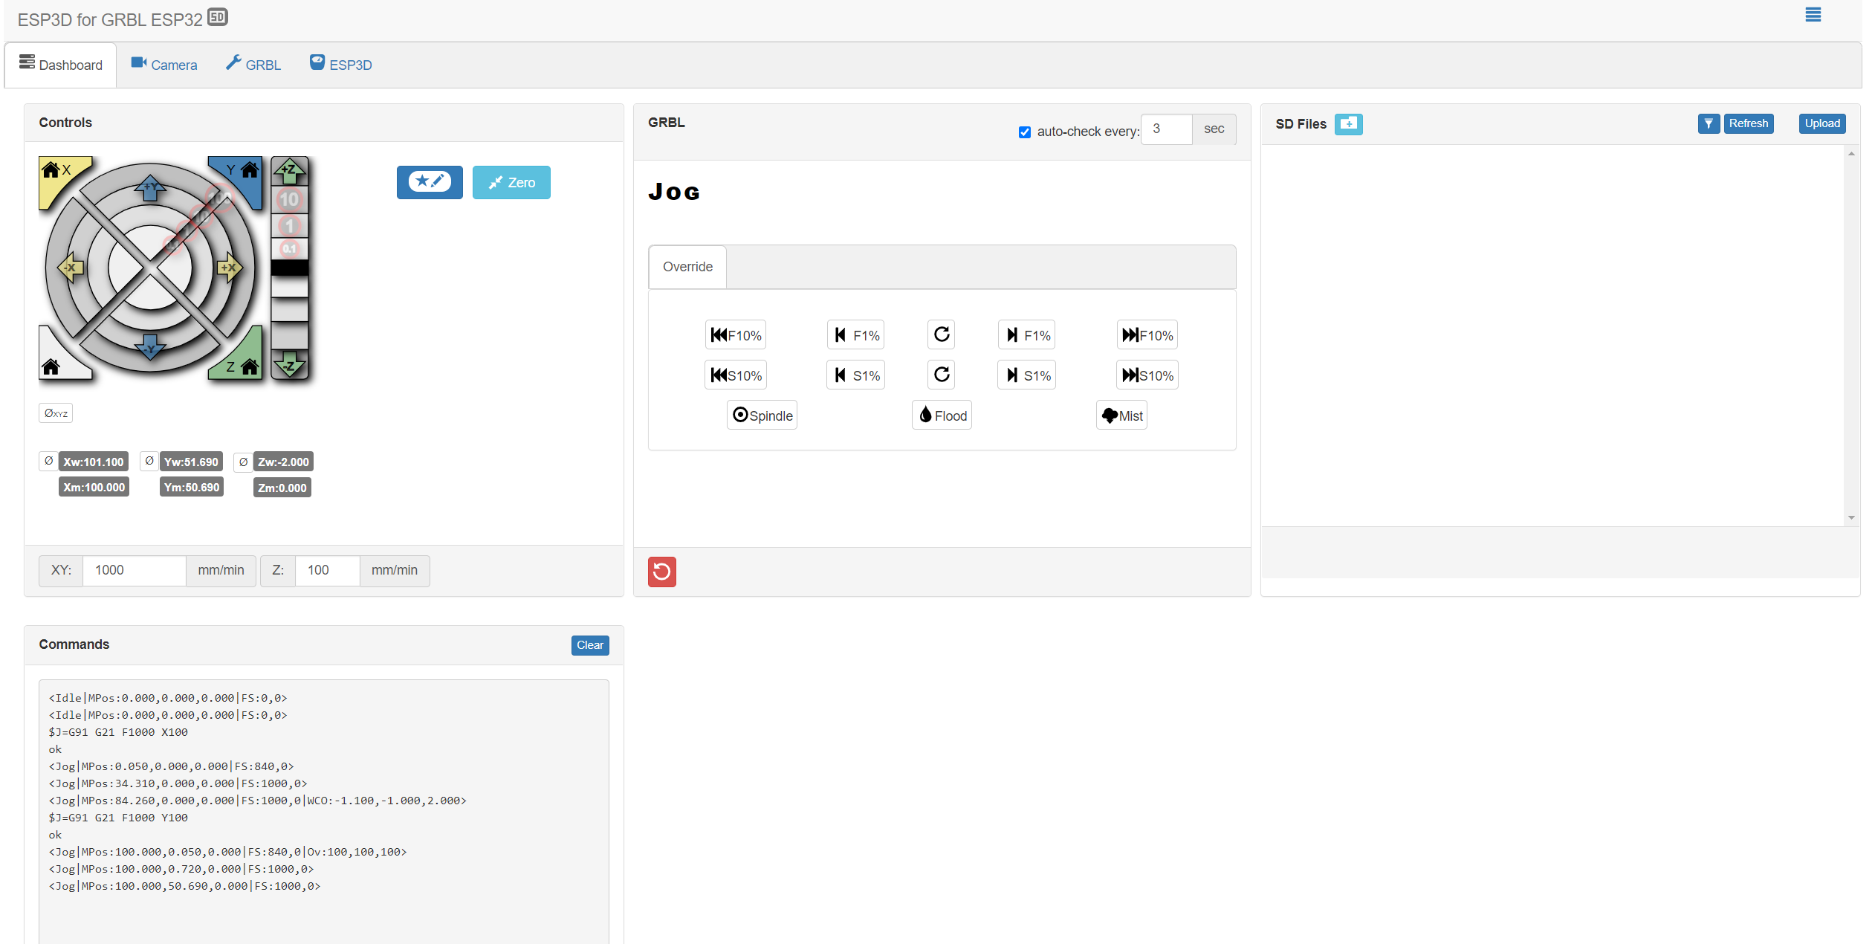The height and width of the screenshot is (944, 1875).
Task: Jog with the +Y arrow
Action: 150,188
